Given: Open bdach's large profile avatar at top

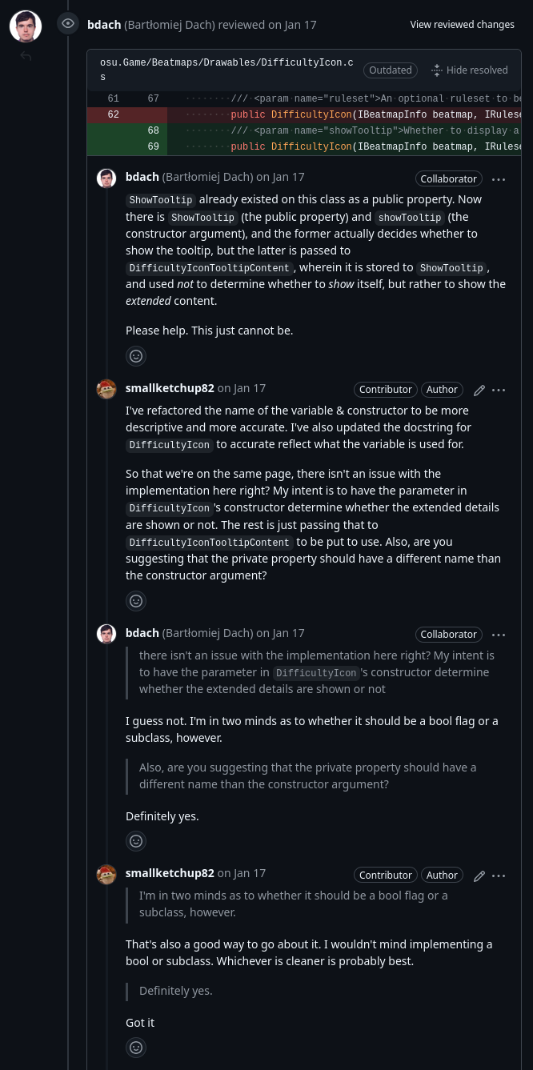Looking at the screenshot, I should [x=26, y=26].
